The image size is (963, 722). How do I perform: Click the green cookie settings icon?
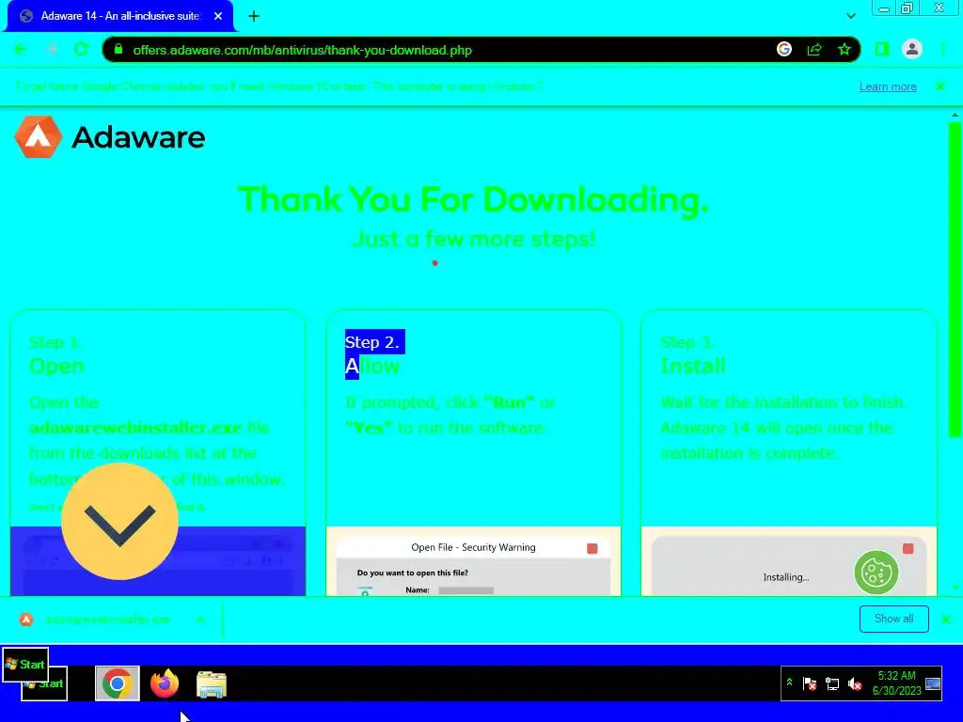click(x=876, y=573)
